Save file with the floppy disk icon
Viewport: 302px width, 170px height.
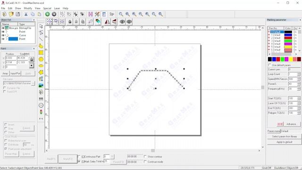click(18, 14)
